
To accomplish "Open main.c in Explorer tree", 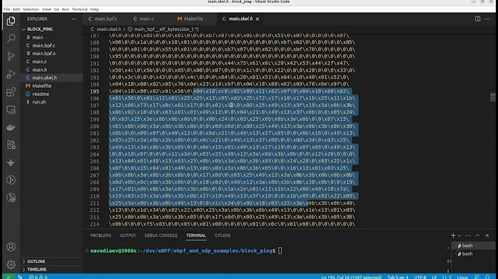I will tap(51, 61).
